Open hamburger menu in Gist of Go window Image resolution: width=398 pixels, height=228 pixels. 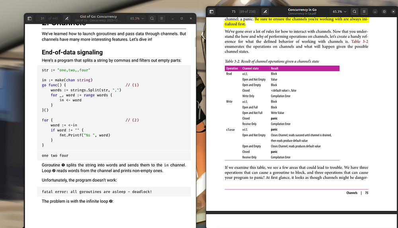click(162, 19)
